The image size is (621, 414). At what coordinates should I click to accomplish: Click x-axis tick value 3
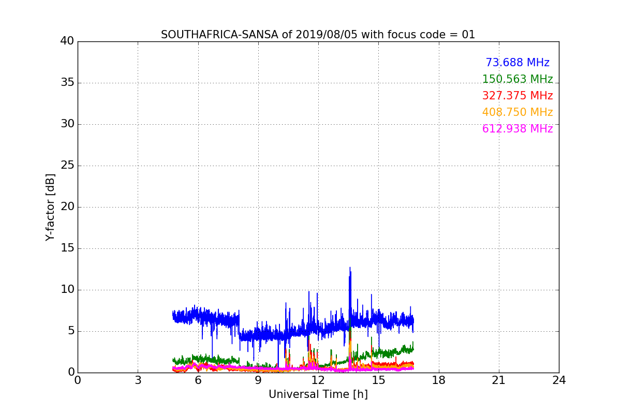pyautogui.click(x=138, y=380)
